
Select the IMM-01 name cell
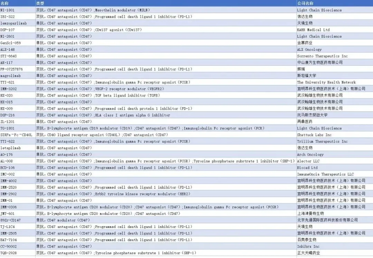tap(18, 200)
